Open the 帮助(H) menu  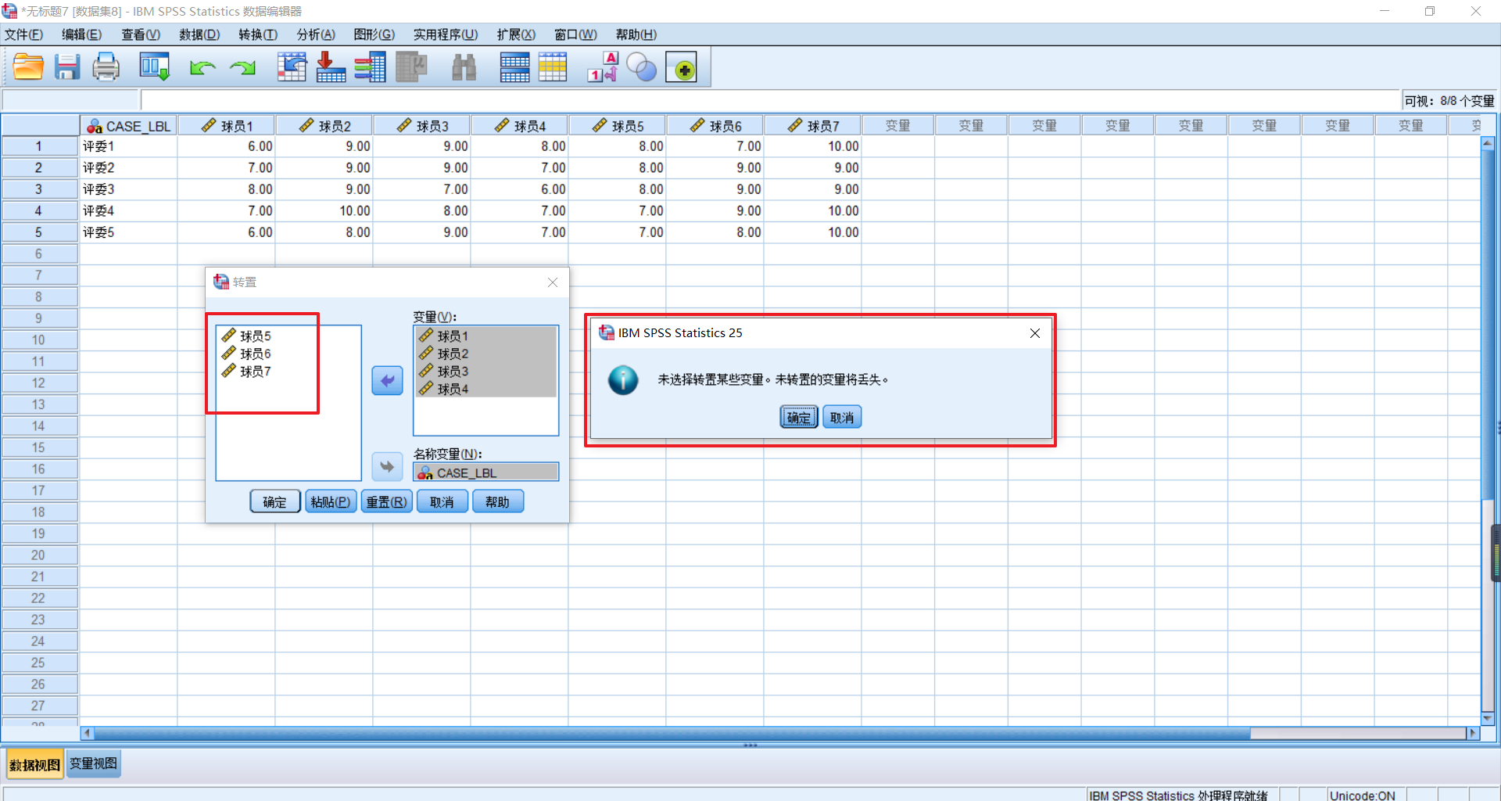coord(636,34)
